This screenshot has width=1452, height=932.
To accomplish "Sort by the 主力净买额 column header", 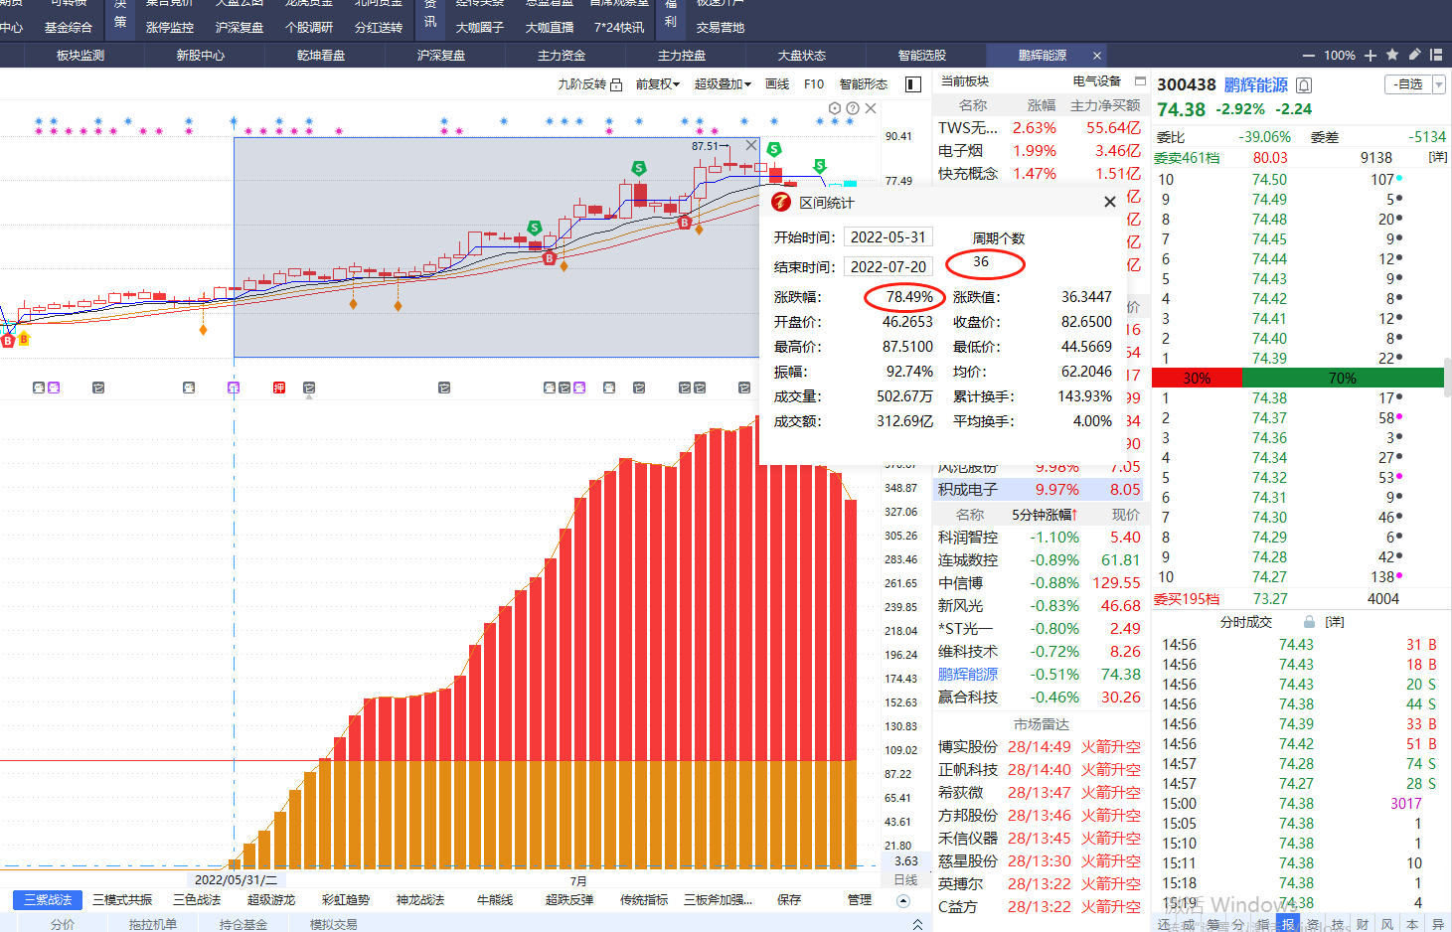I will point(1105,105).
